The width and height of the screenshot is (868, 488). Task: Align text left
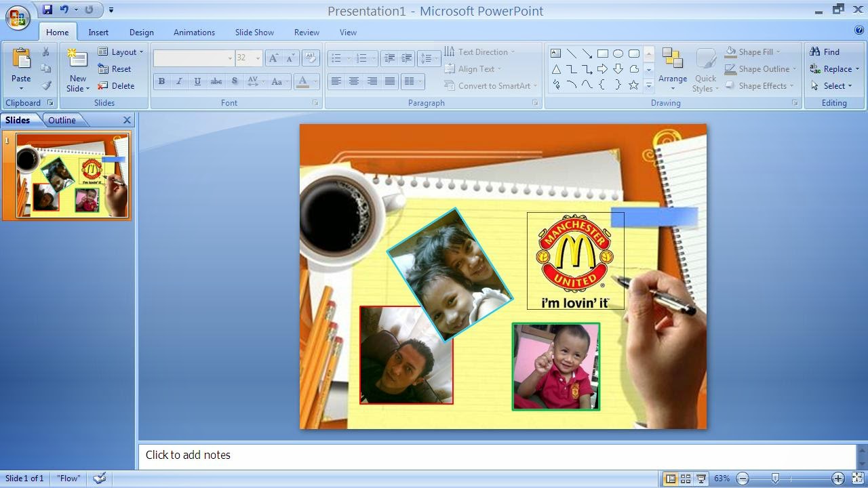point(336,81)
